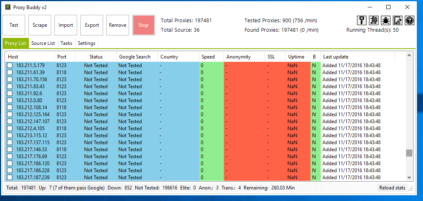
Task: Click the shopping cart purchase icon
Action: pyautogui.click(x=374, y=21)
